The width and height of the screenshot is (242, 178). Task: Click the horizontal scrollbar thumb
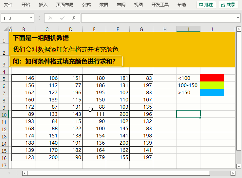point(118,173)
